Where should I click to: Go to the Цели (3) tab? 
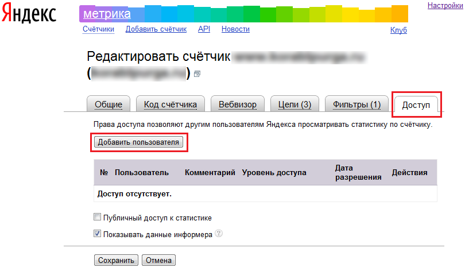pos(294,104)
